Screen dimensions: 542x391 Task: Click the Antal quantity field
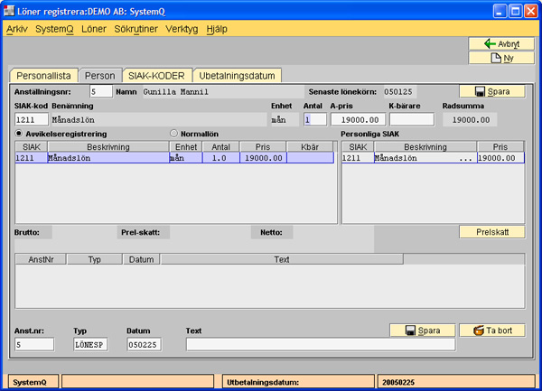(314, 119)
